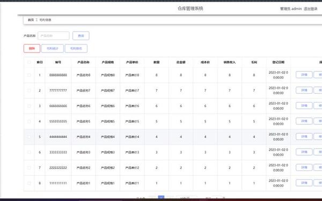Select the number cell 2222222222
Viewport: 322px width, 201px height.
pos(58,168)
